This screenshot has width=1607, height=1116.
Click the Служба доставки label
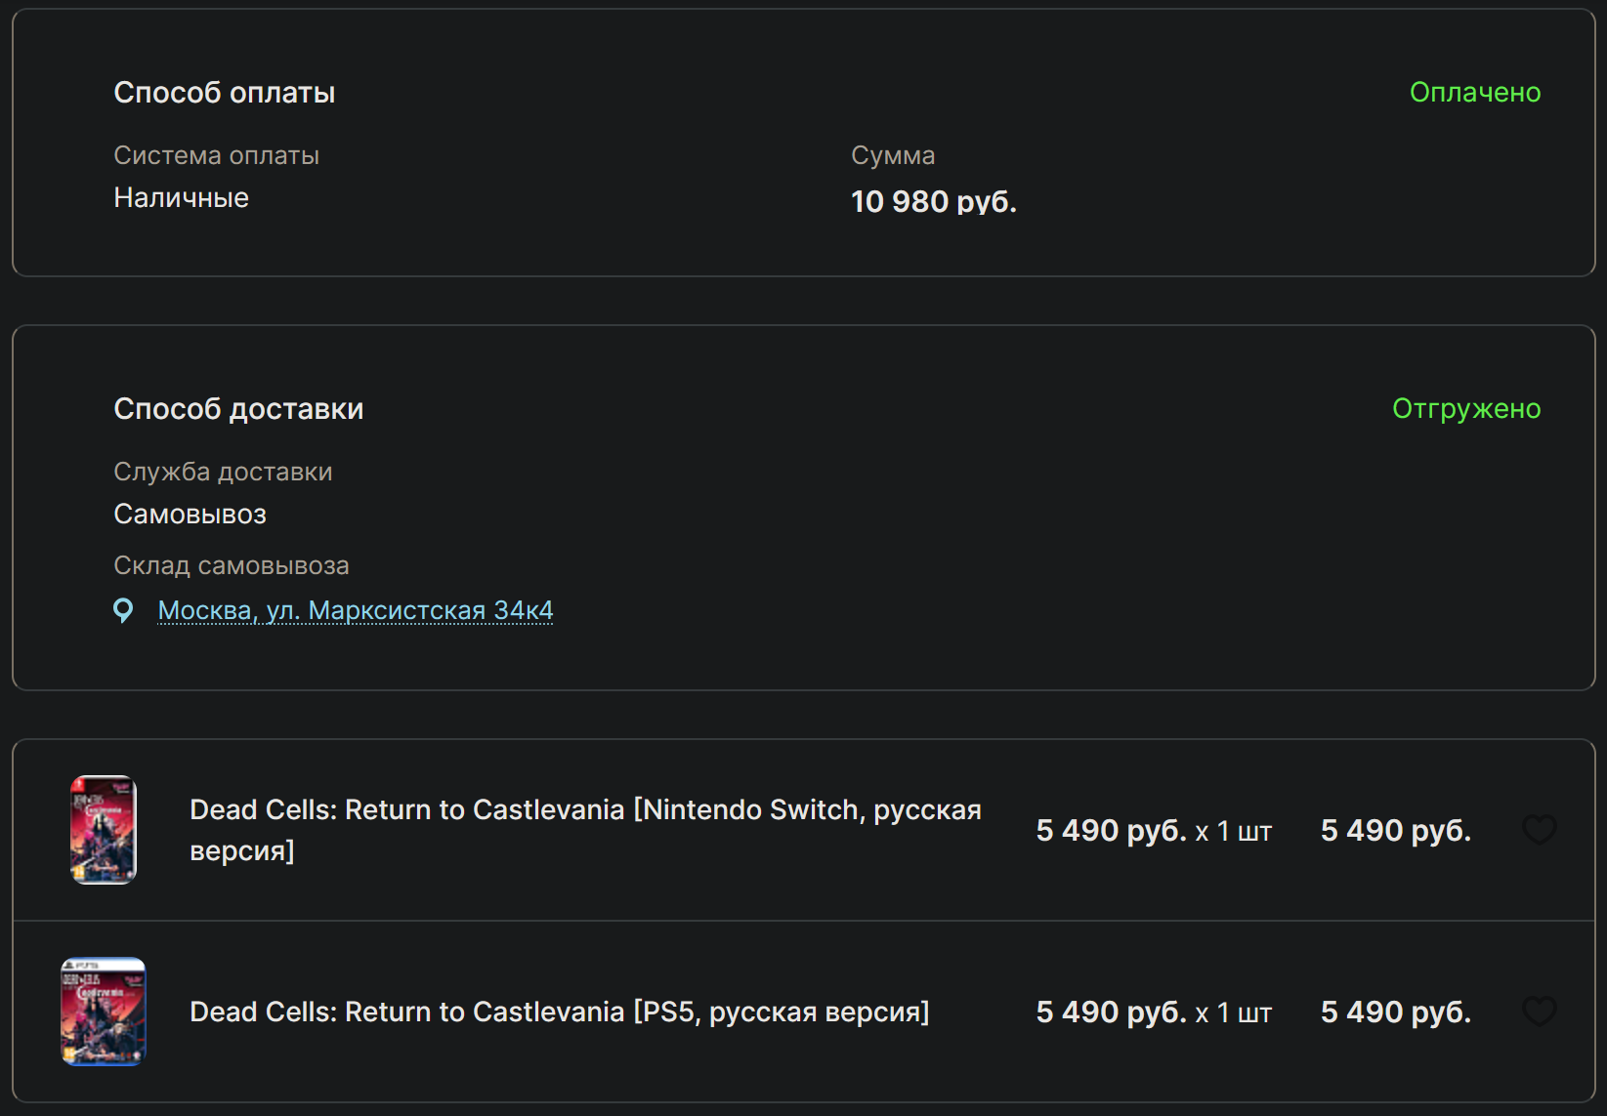pos(223,472)
